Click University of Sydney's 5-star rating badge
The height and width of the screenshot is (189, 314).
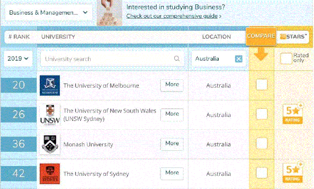pyautogui.click(x=292, y=172)
